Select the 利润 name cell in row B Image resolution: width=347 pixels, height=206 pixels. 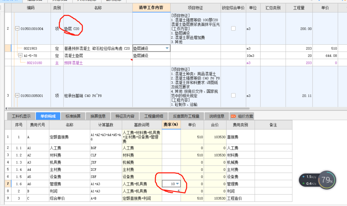(69, 191)
